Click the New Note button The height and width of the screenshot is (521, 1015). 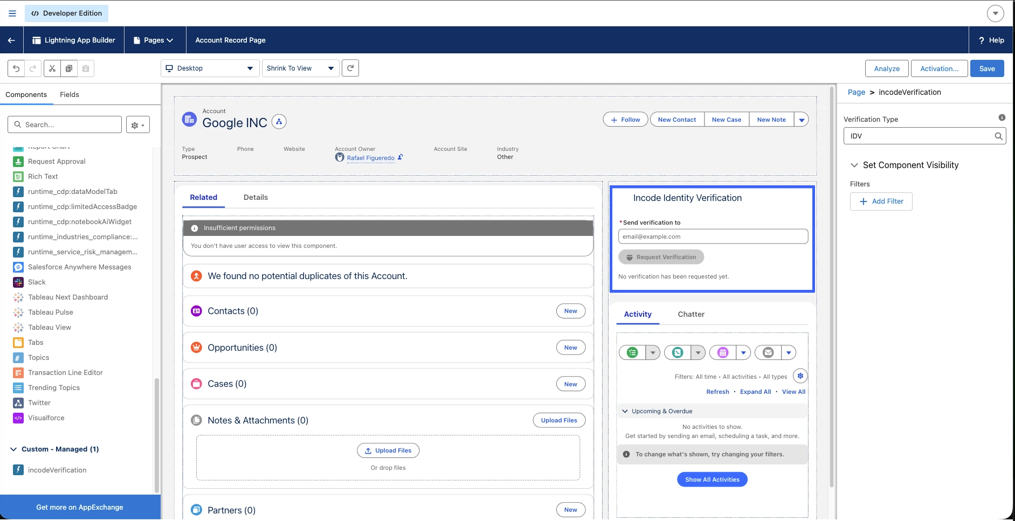pyautogui.click(x=771, y=120)
